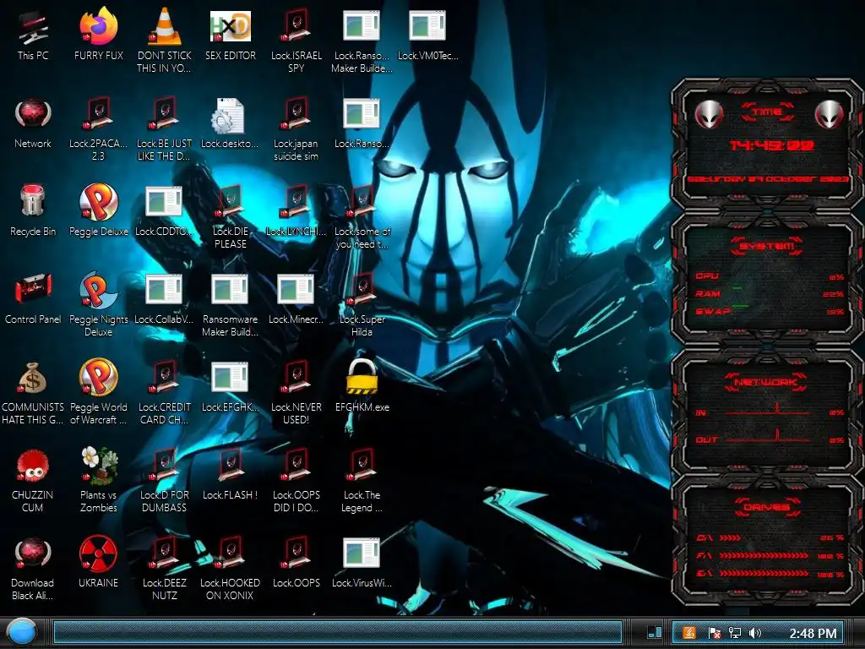Select the Lock.BE JUST LIKE THE D... icon
The image size is (865, 649).
pos(164,114)
